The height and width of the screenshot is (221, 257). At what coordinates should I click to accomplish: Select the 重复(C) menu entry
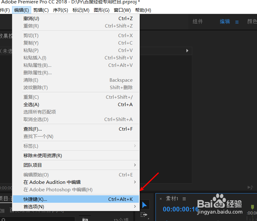pos(76,97)
